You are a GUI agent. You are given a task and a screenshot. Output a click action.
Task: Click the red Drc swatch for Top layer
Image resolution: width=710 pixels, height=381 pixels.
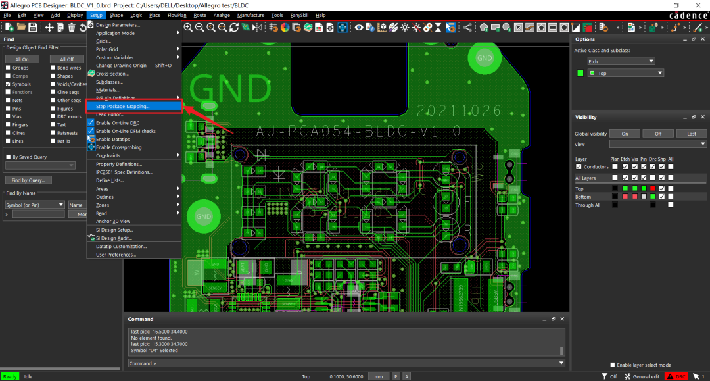(652, 188)
